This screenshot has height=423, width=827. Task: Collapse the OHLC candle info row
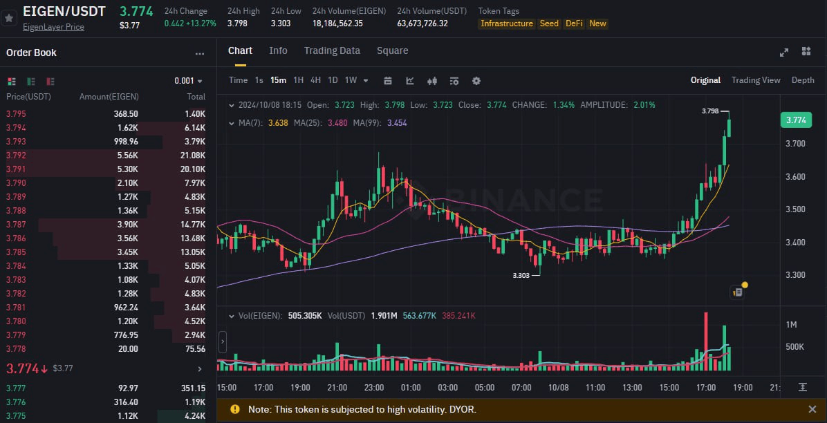click(x=231, y=105)
